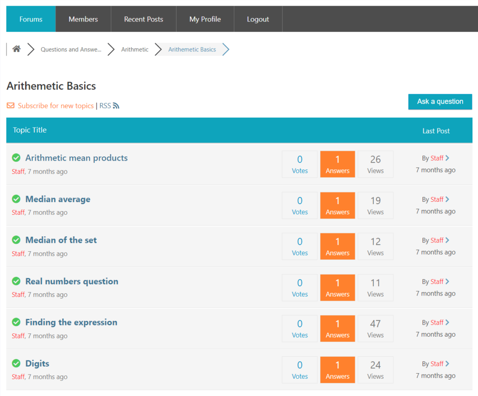Select My Profile in the navigation bar
Viewport: 478px width, 396px height.
(205, 19)
